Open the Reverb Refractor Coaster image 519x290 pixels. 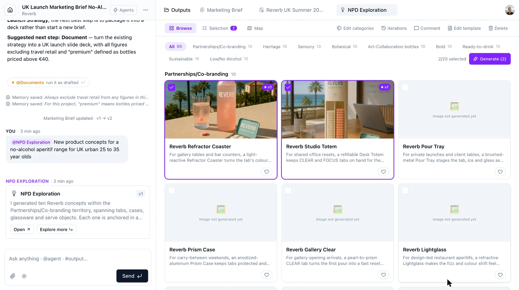pyautogui.click(x=221, y=110)
